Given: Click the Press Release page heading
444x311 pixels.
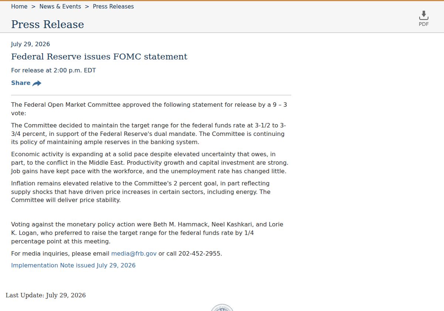Looking at the screenshot, I should point(47,24).
